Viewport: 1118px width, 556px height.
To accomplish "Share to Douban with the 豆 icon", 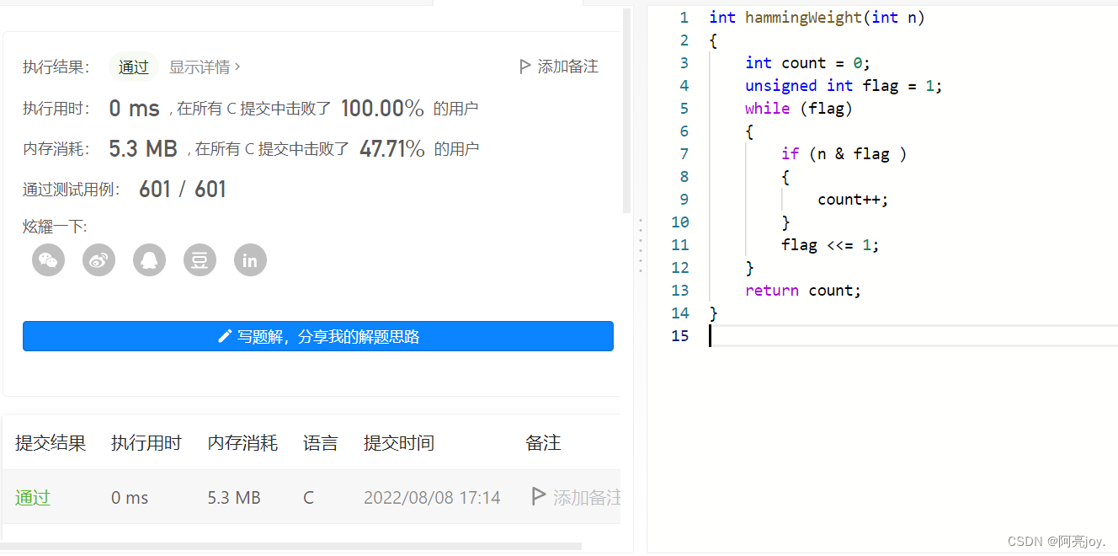I will [200, 260].
